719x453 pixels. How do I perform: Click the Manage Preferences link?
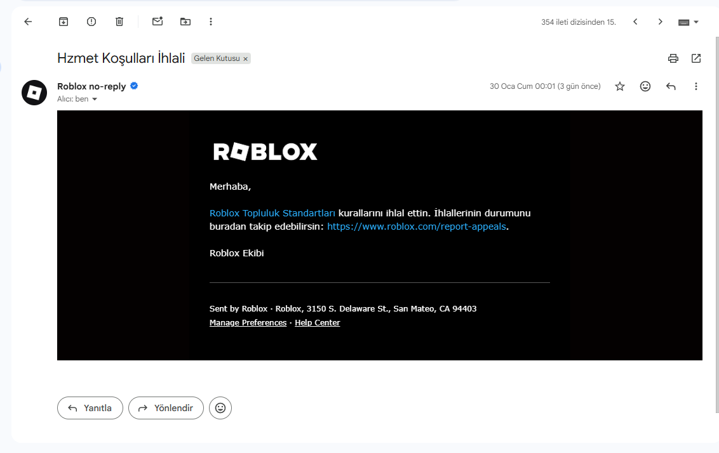click(248, 322)
